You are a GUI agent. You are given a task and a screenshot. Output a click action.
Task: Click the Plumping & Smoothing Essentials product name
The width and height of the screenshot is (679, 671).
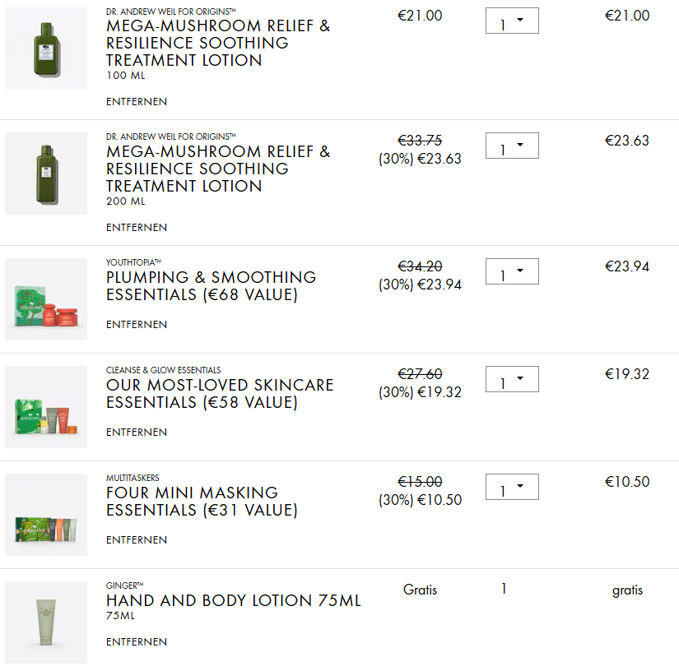point(211,286)
